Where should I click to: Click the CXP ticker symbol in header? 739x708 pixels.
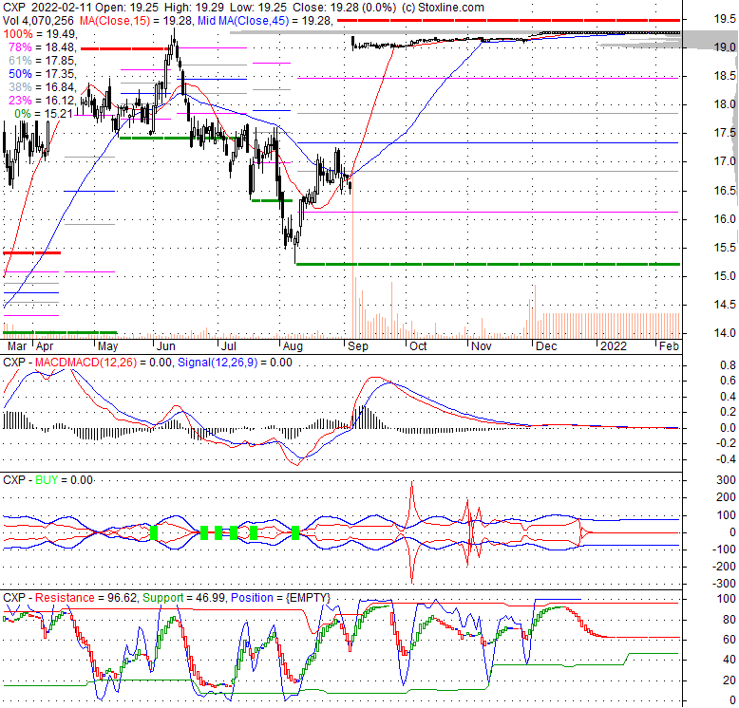[x=13, y=8]
